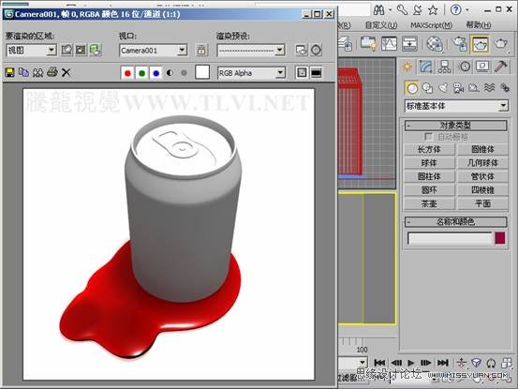Image resolution: width=518 pixels, height=389 pixels.
Task: Click the question mark help icon
Action: click(x=455, y=10)
